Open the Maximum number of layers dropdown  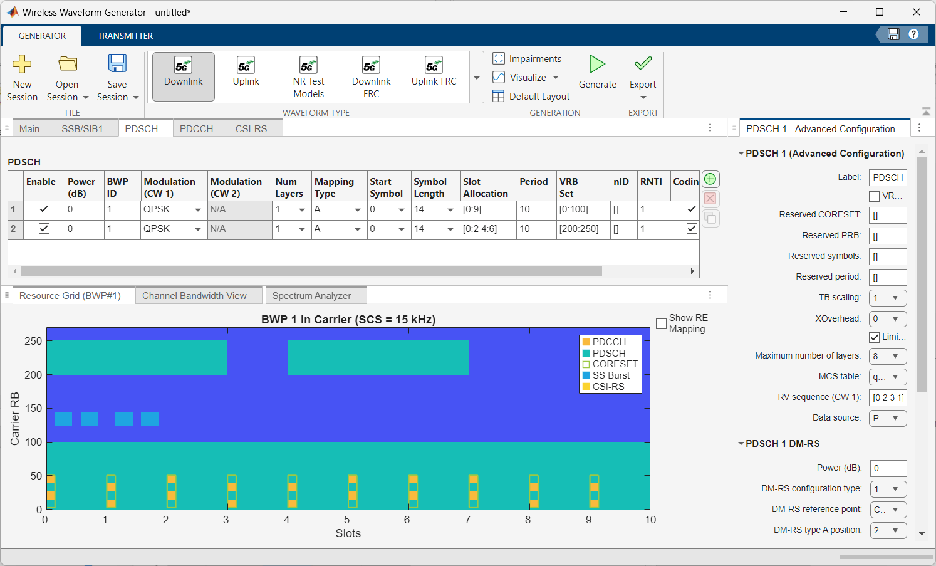coord(888,356)
